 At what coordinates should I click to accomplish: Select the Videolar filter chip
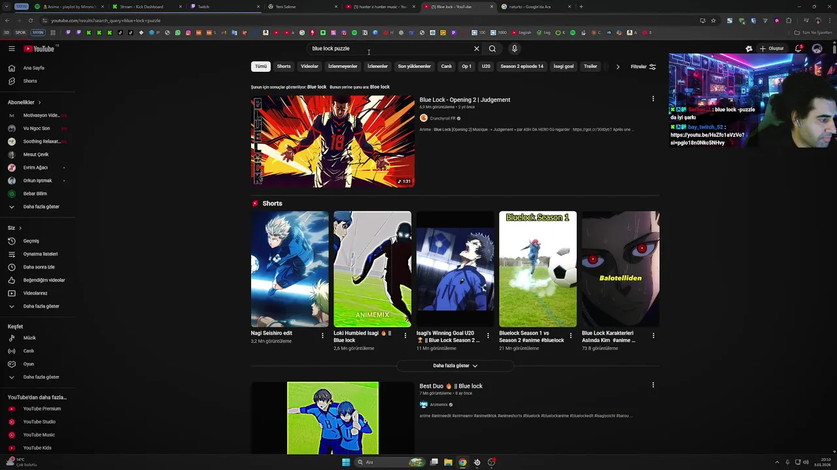(309, 67)
